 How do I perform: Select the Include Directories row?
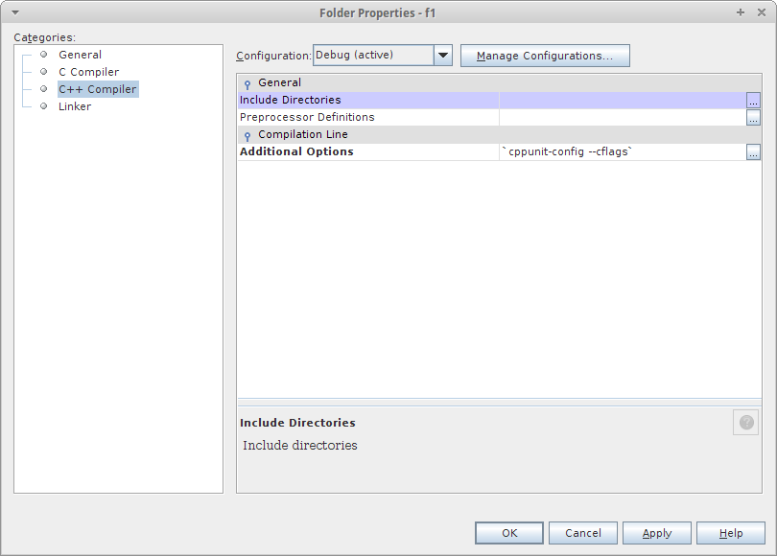499,100
